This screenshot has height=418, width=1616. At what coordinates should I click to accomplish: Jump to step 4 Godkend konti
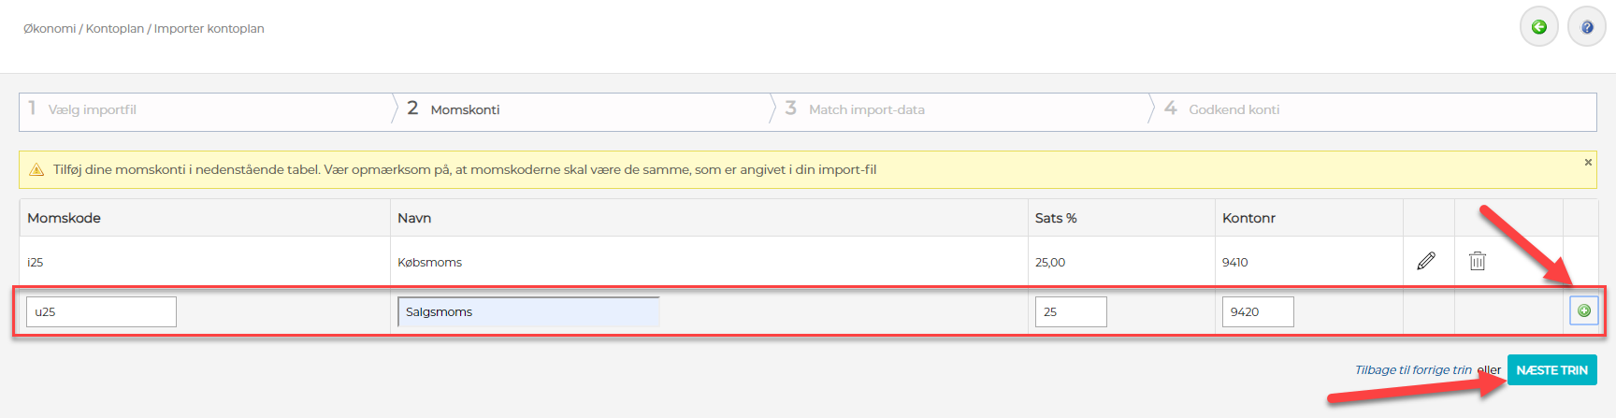1234,109
